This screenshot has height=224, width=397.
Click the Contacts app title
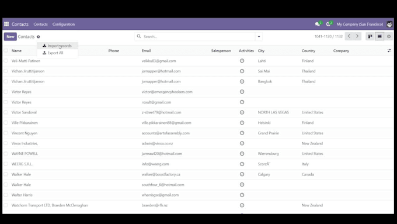[20, 25]
